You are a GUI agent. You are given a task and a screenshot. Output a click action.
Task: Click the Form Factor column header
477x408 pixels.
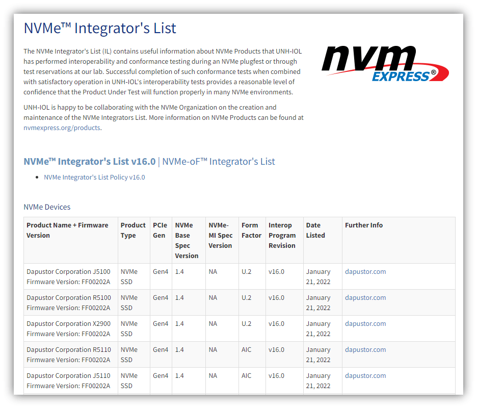pyautogui.click(x=251, y=231)
